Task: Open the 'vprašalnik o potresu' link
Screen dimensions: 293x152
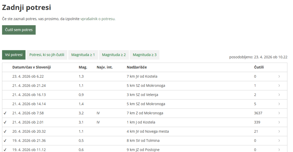Action: tap(98, 19)
